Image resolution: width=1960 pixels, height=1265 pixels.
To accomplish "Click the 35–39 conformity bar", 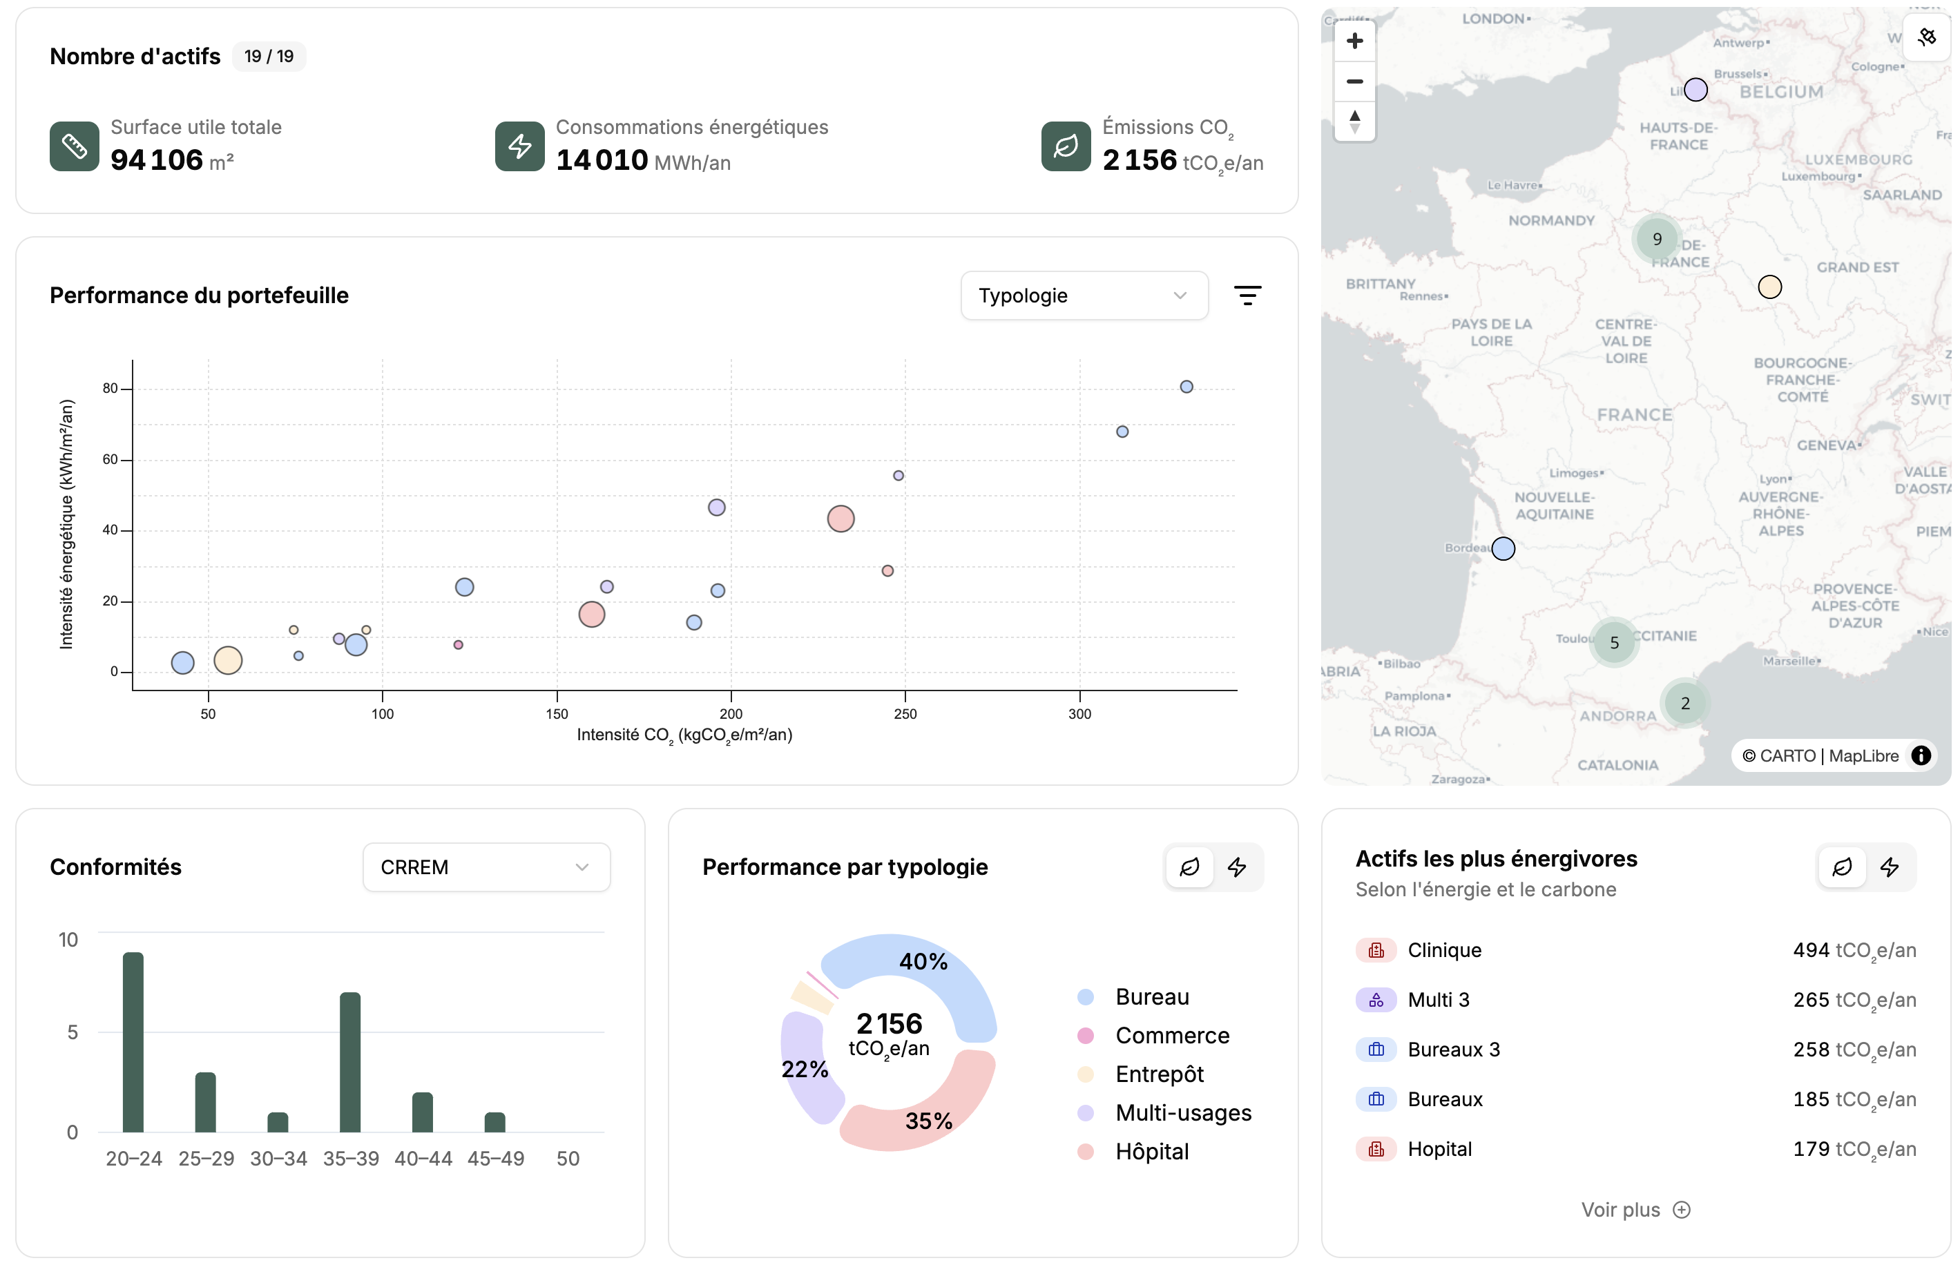I will point(350,1062).
